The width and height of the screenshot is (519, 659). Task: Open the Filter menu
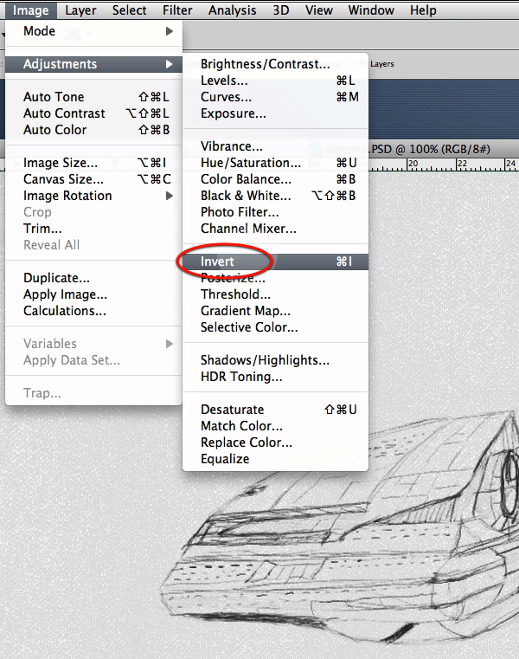177,10
